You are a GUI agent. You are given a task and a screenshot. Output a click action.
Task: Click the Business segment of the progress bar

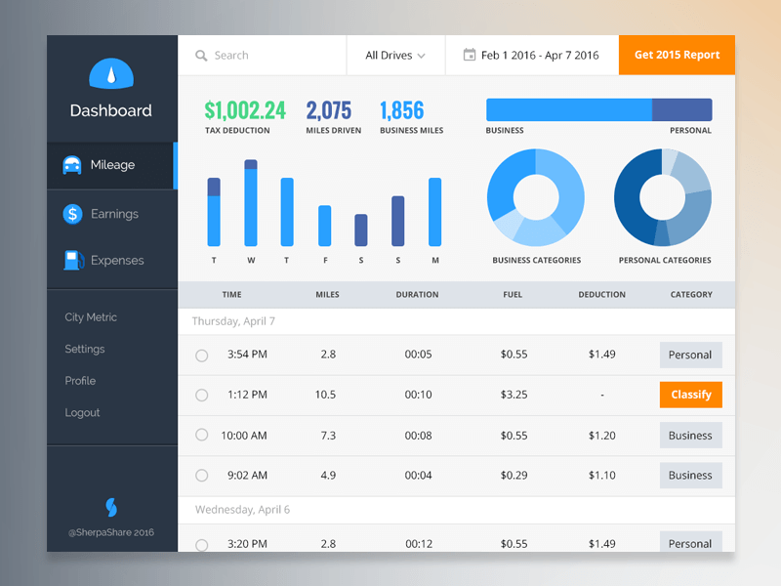[x=569, y=109]
